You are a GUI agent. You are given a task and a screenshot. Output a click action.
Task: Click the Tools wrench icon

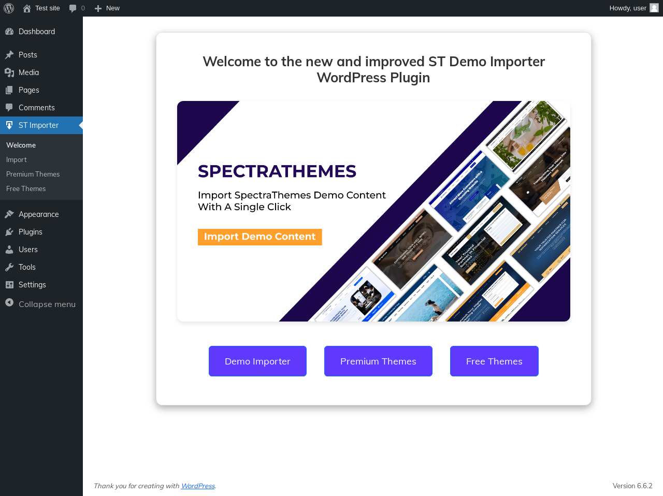(9, 267)
